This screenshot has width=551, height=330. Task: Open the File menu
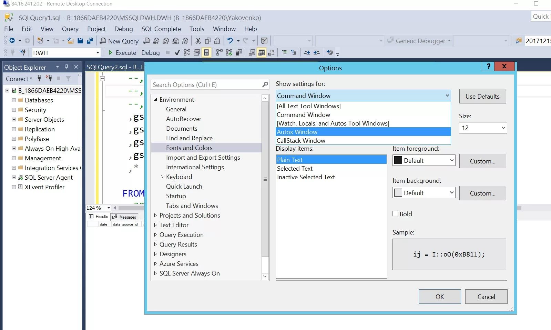[9, 29]
